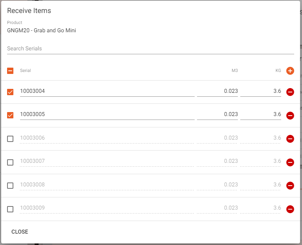Enable the checkbox for serial 10003009
302x245 pixels.
tap(10, 209)
